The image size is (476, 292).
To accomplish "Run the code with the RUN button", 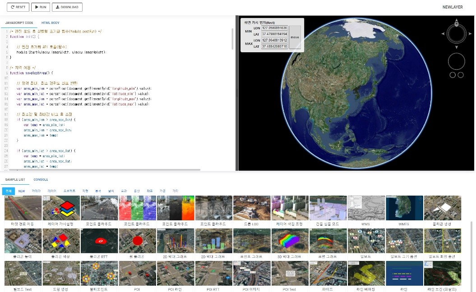I will pyautogui.click(x=41, y=7).
